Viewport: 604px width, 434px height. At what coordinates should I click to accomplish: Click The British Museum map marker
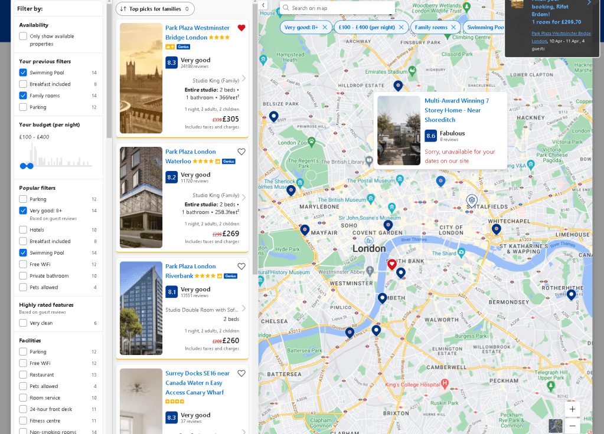click(x=371, y=199)
